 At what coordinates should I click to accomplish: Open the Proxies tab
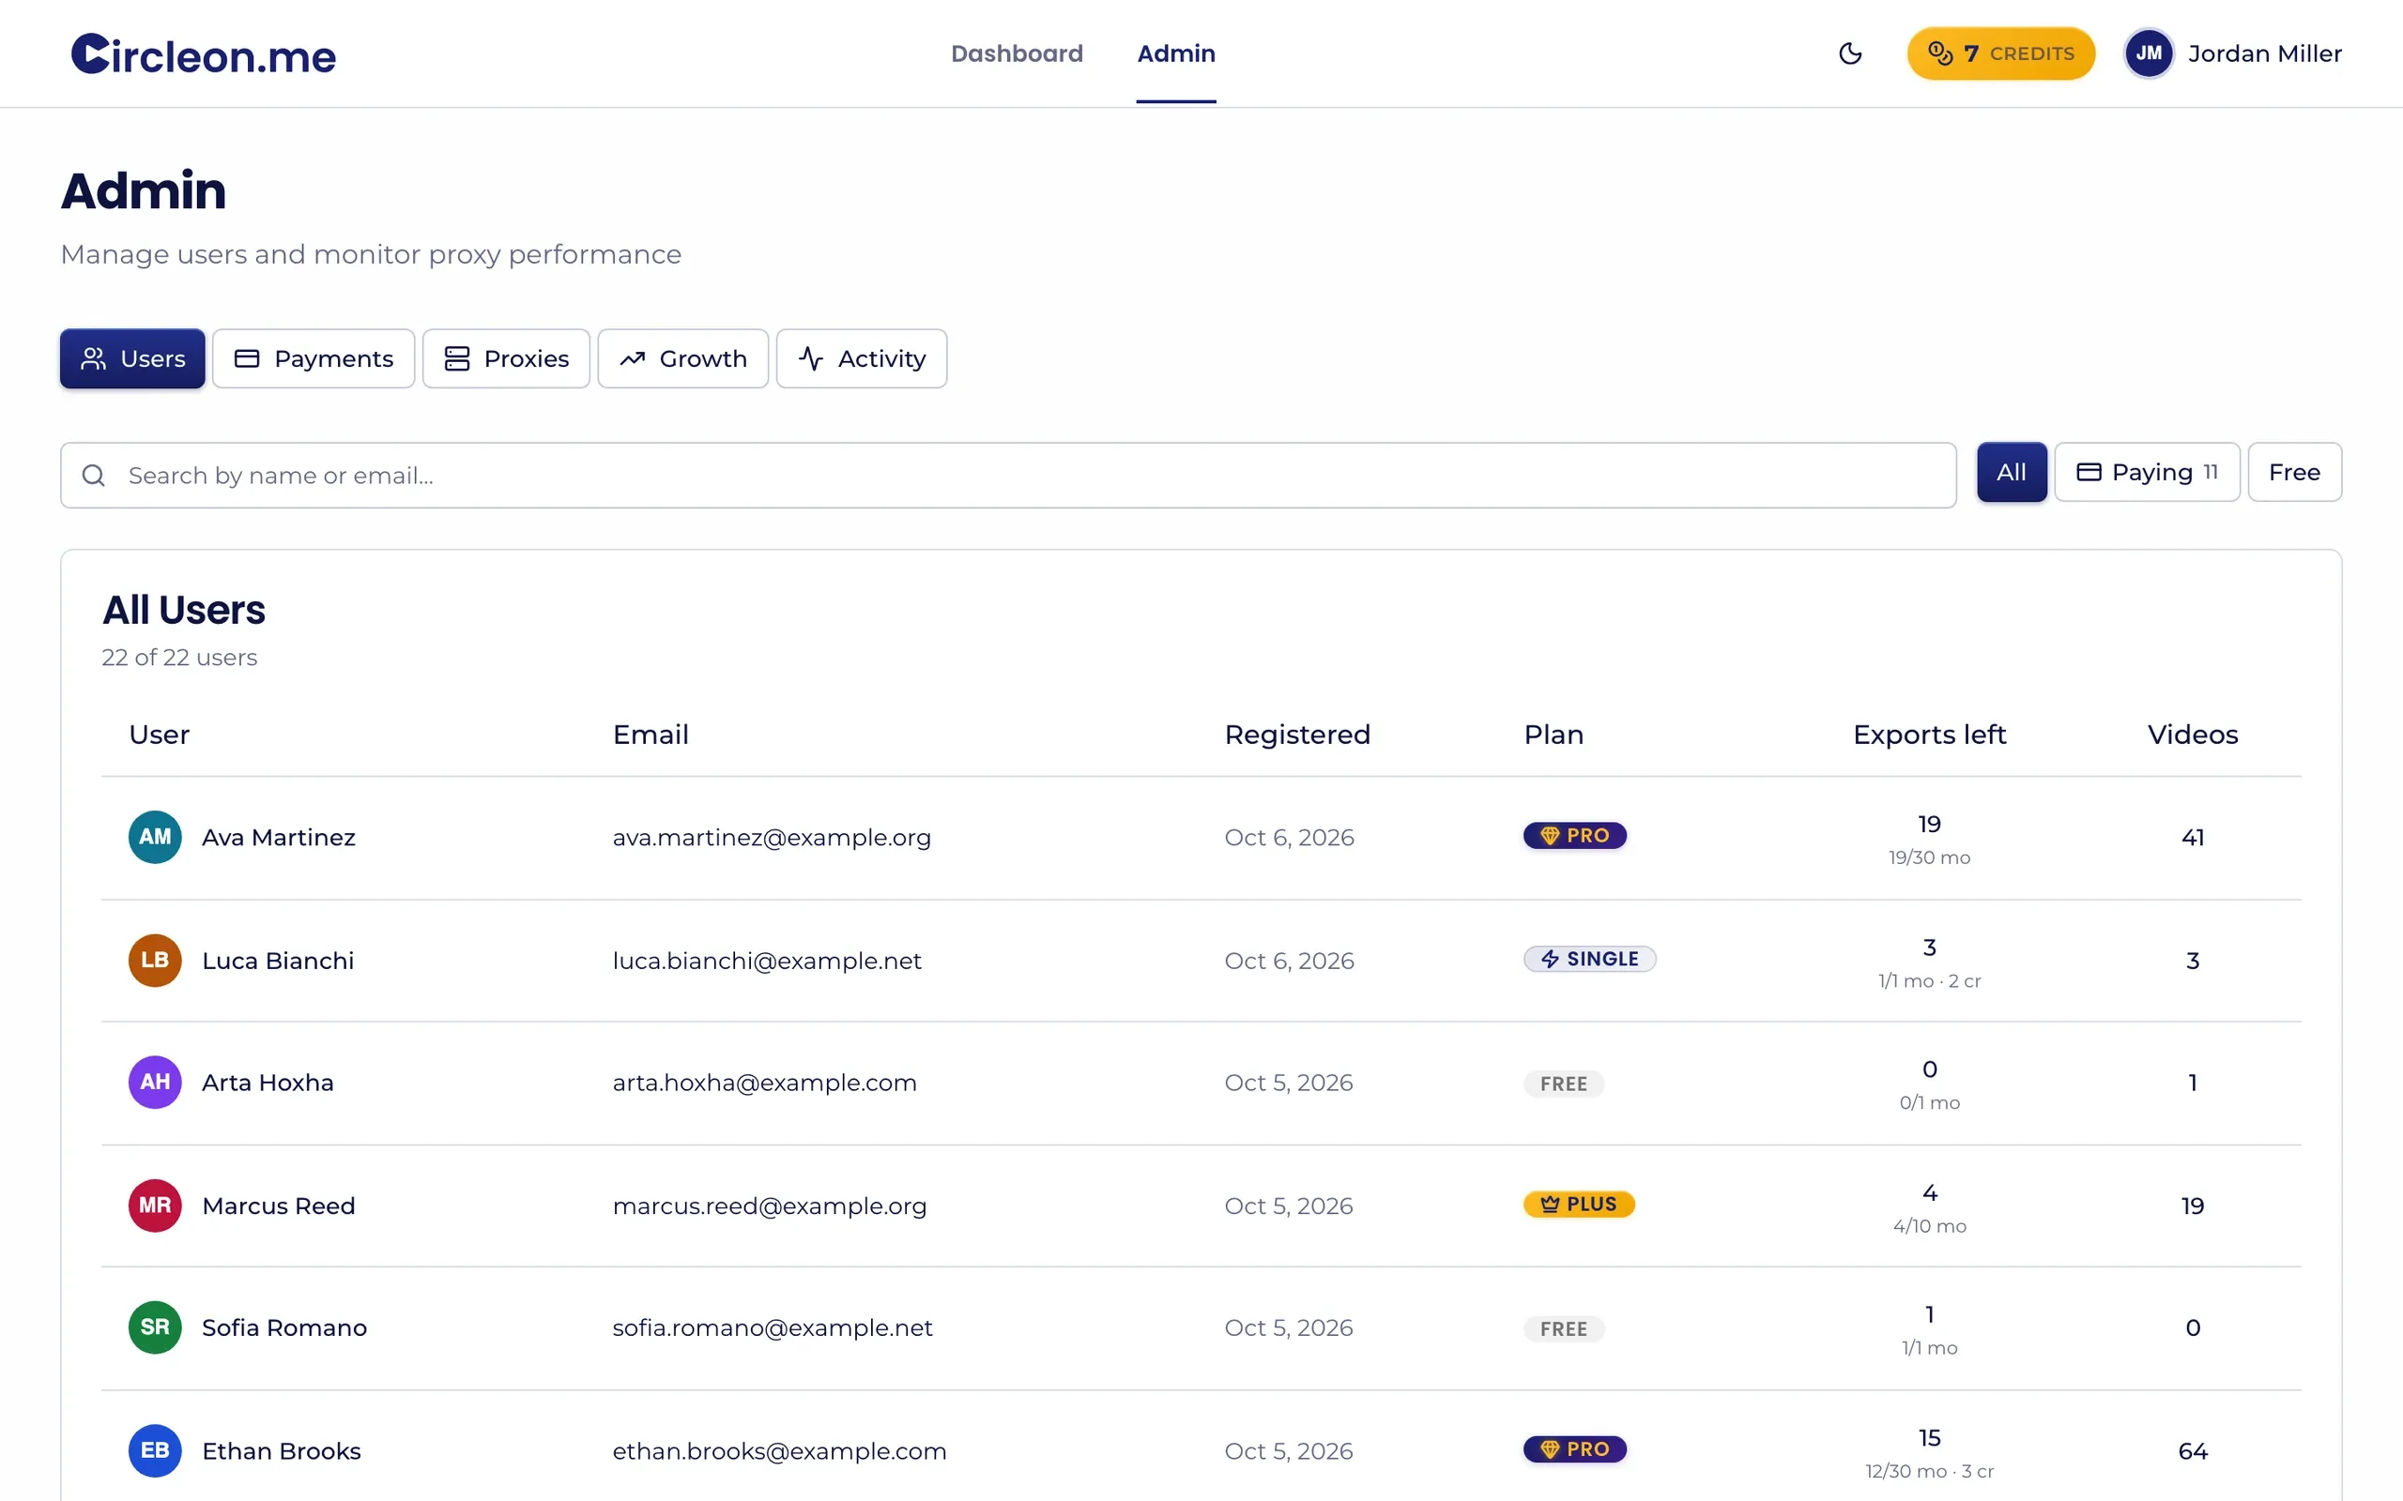tap(507, 358)
